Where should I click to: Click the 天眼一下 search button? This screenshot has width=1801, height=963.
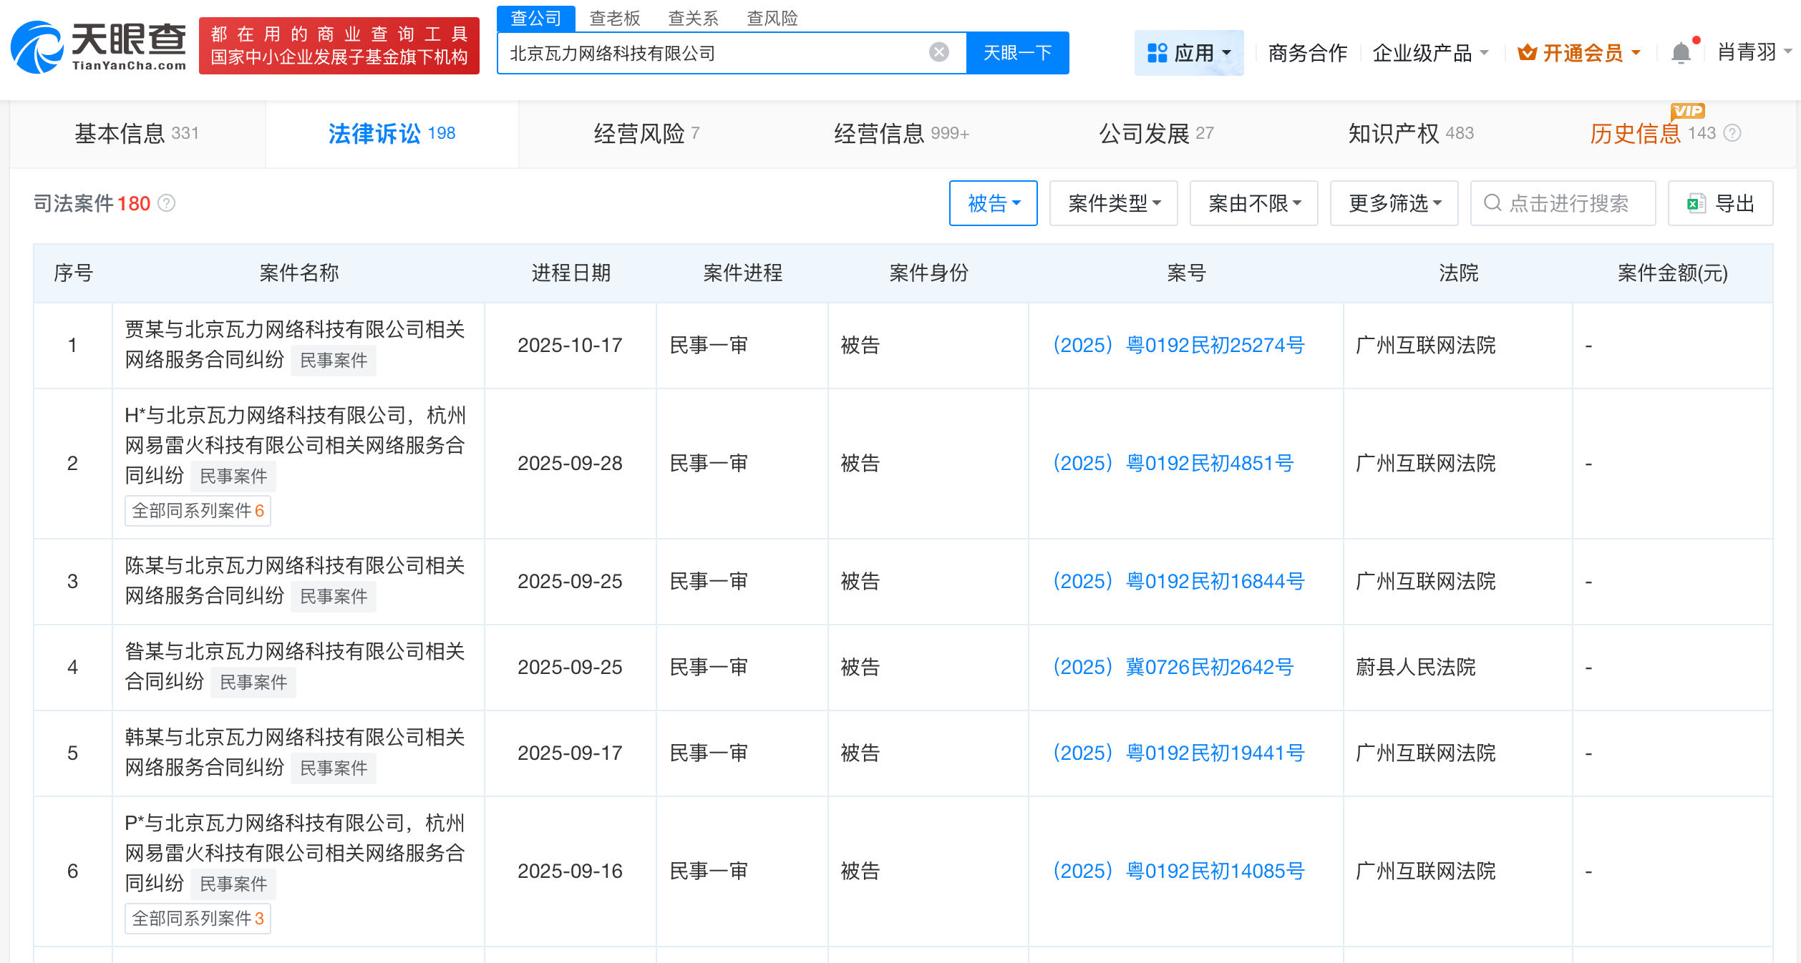(x=1019, y=52)
